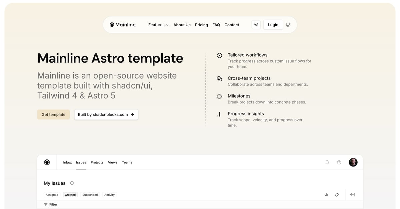Screen dimensions: 400x209
Task: Click the Tailored workflows heading
Action: tap(248, 55)
